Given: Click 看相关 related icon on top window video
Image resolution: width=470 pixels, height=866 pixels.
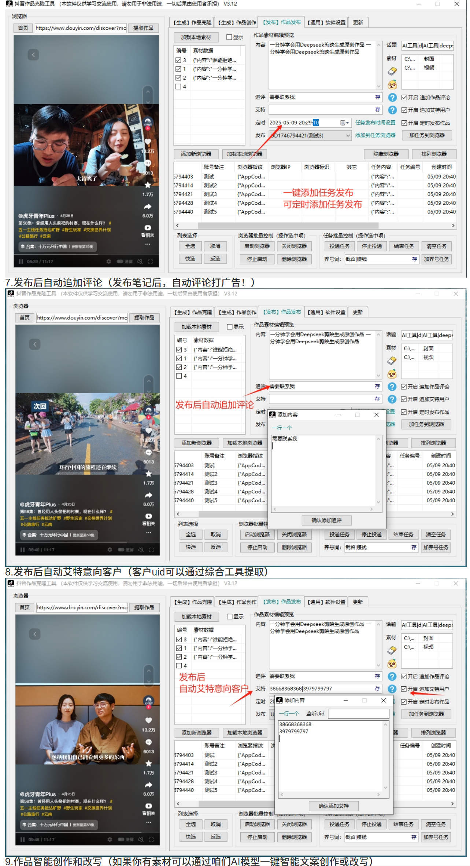Looking at the screenshot, I should coord(148,228).
